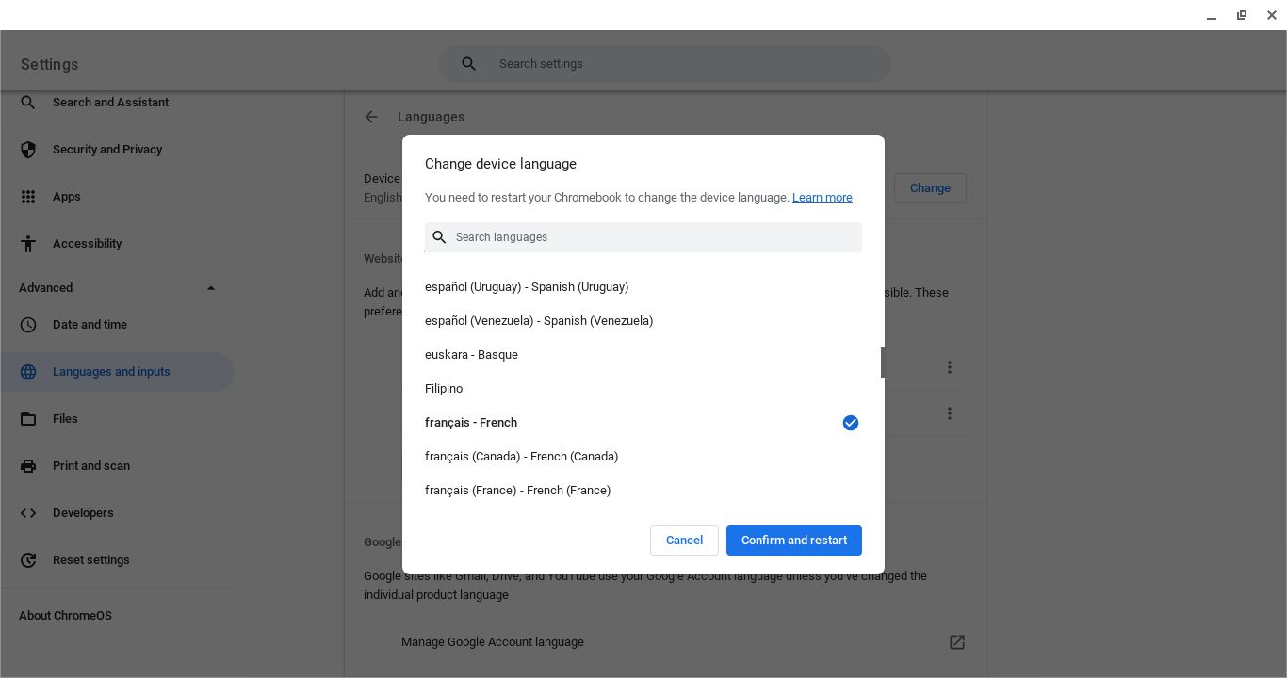1287x678 pixels.
Task: Click the Search languages field
Action: [x=643, y=237]
